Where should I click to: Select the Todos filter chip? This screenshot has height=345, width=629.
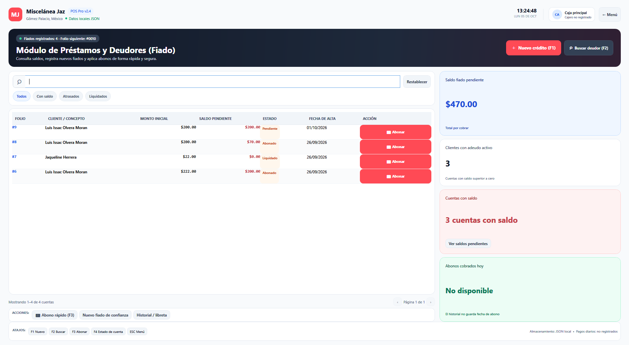click(x=22, y=96)
